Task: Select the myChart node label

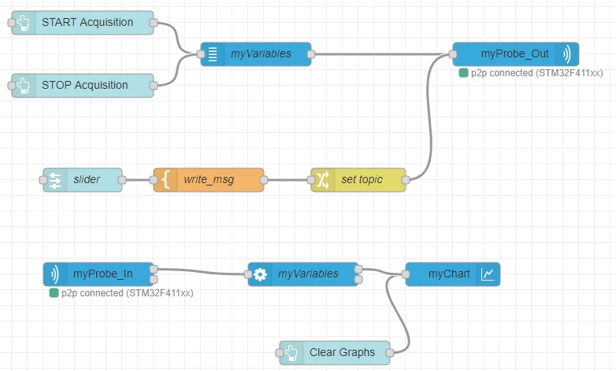Action: point(449,274)
